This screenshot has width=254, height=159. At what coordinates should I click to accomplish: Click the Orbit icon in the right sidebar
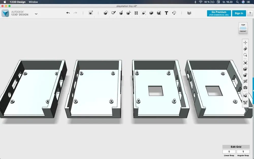(x=245, y=49)
